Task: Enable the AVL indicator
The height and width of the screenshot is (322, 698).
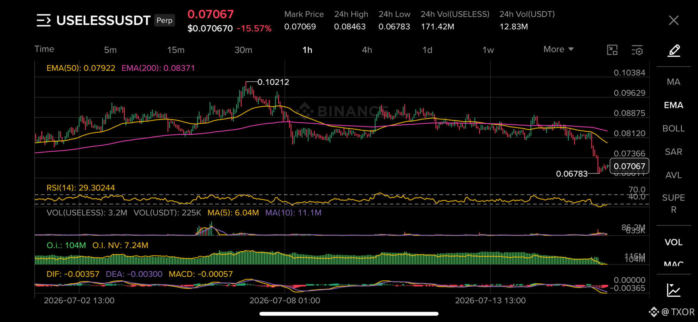Action: [x=673, y=175]
